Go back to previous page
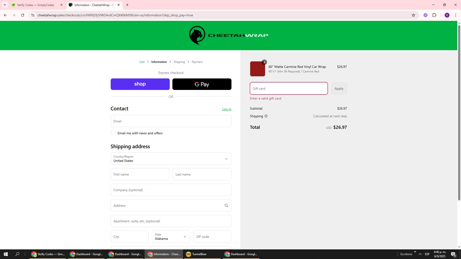The height and width of the screenshot is (259, 461). [5, 15]
